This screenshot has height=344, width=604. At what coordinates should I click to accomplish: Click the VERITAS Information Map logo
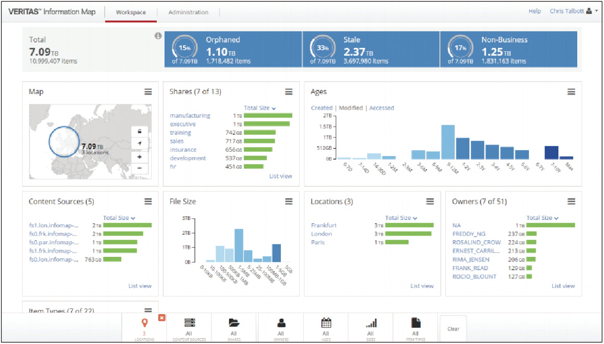click(x=52, y=12)
